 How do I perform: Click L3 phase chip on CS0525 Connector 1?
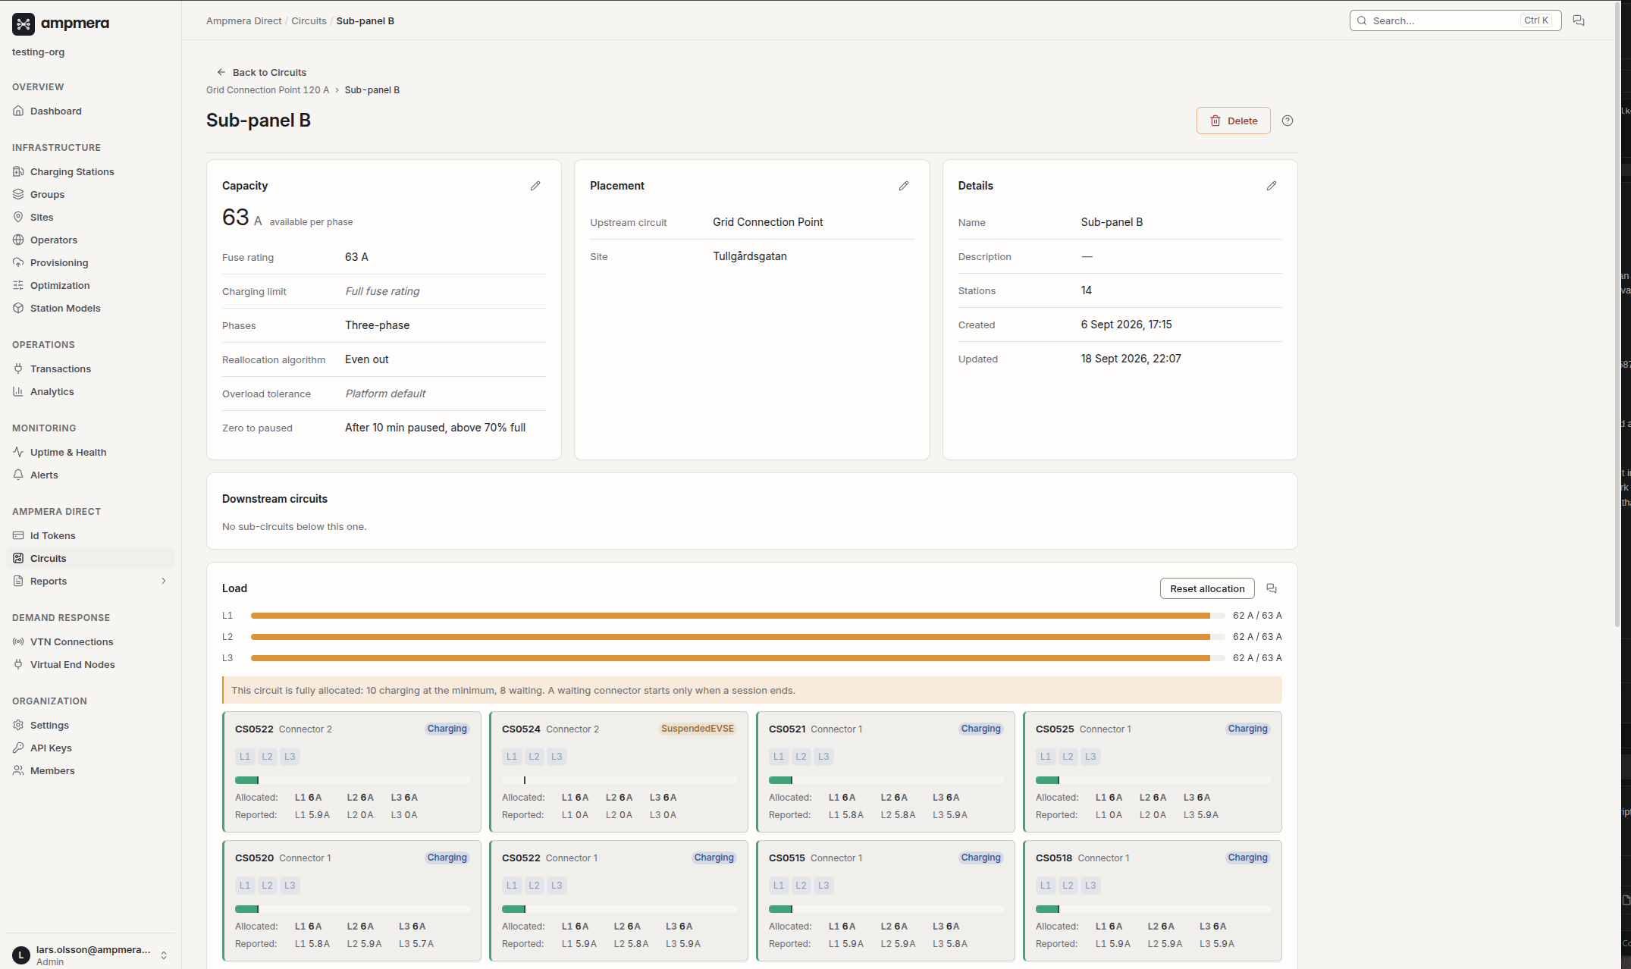point(1090,756)
